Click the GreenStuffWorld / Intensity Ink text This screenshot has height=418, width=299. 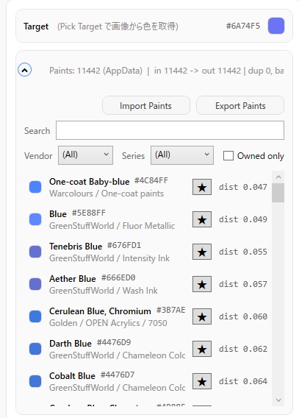click(109, 258)
